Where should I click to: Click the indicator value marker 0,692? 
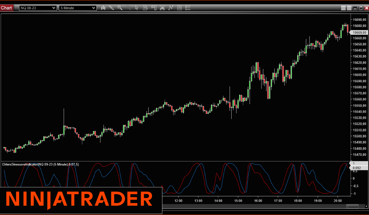(359, 168)
